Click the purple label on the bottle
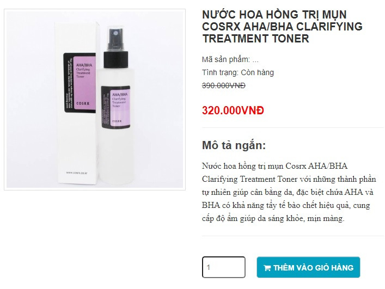 (115, 107)
